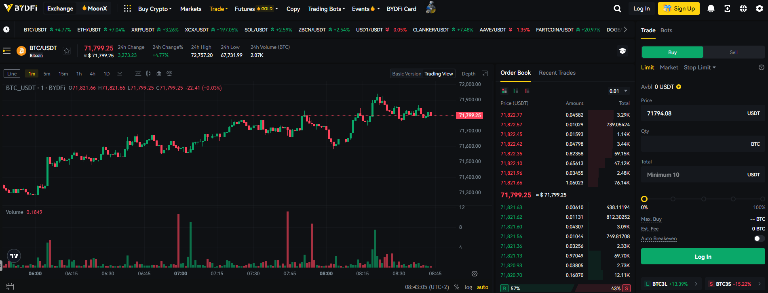Open the order book precision 0.01 dropdown
The height and width of the screenshot is (293, 768).
(x=618, y=91)
